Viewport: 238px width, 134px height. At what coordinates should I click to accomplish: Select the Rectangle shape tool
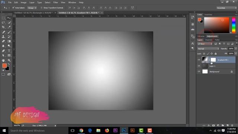click(x=9, y=55)
